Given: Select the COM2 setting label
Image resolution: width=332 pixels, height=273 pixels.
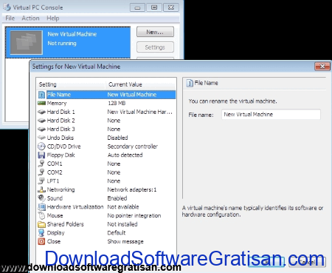Looking at the screenshot, I should [55, 172].
